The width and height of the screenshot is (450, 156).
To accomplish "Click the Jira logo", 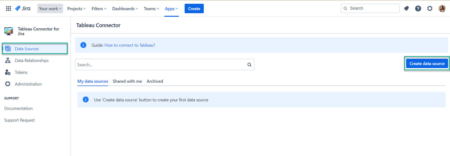I will coord(22,9).
